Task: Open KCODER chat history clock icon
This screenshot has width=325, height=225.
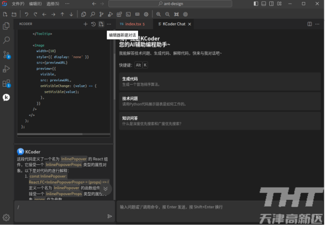Action: point(93,24)
